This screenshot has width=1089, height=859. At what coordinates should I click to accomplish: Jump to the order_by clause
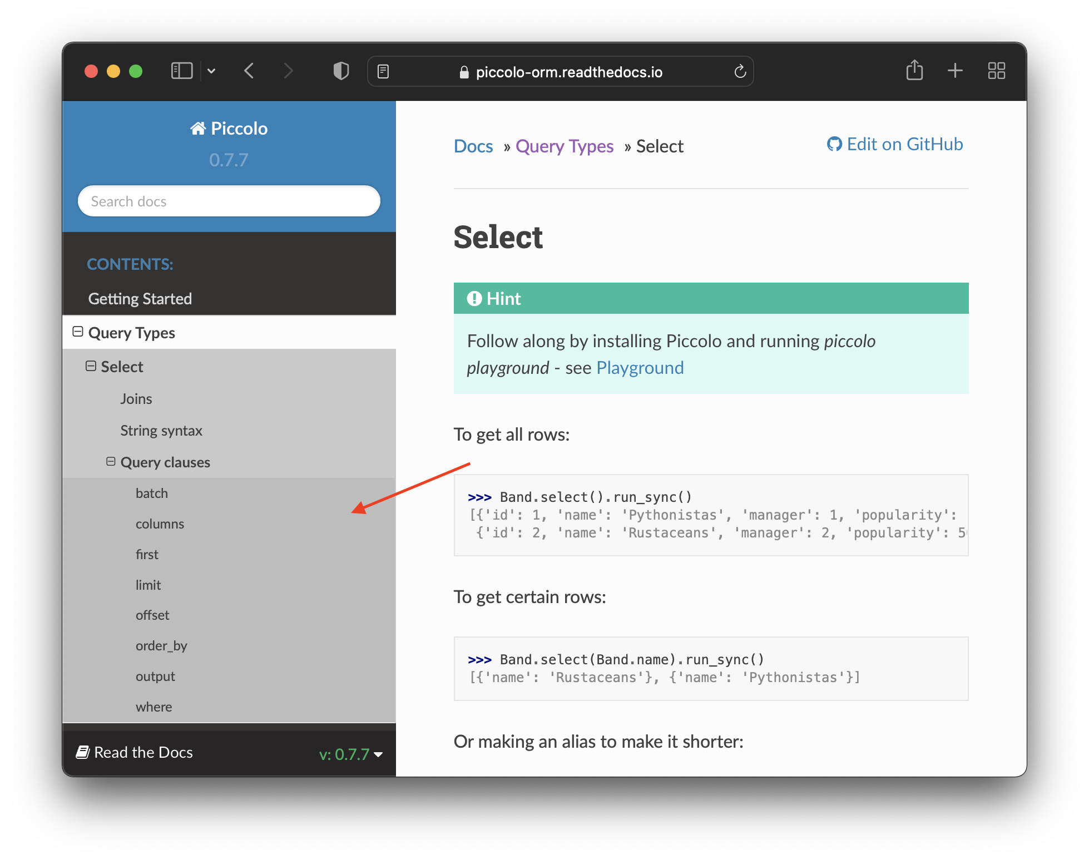[x=161, y=646]
